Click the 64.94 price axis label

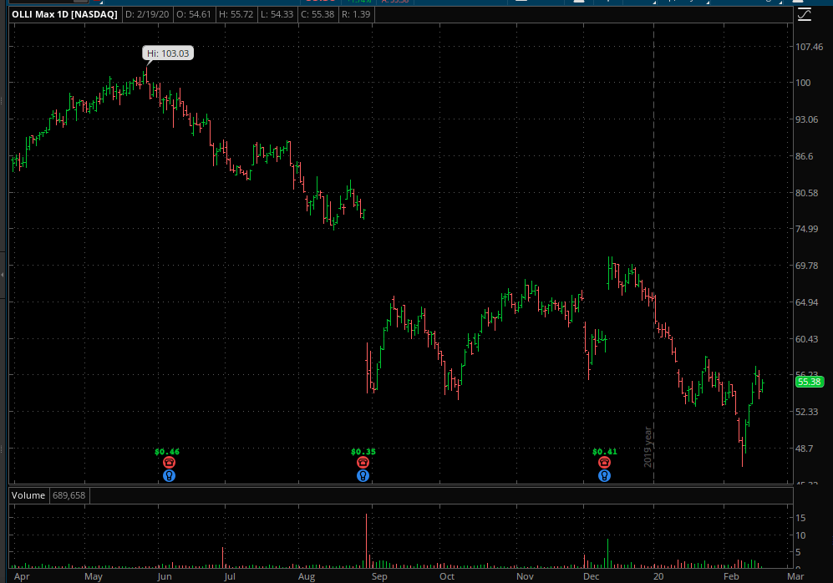[x=806, y=302]
